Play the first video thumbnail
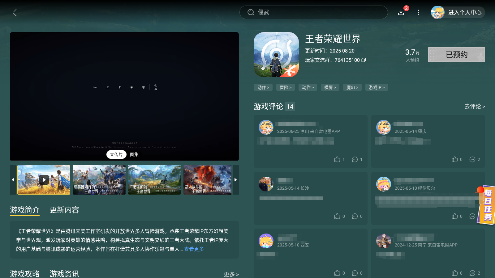This screenshot has height=278, width=495. (x=44, y=180)
